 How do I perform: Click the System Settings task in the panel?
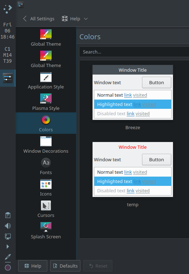coord(8,78)
